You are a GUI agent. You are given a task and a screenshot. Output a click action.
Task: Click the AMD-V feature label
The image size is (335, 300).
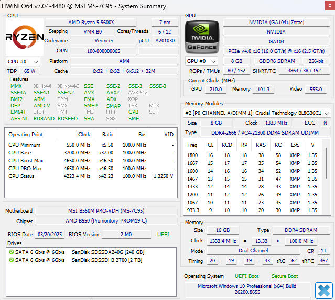pos(42,106)
